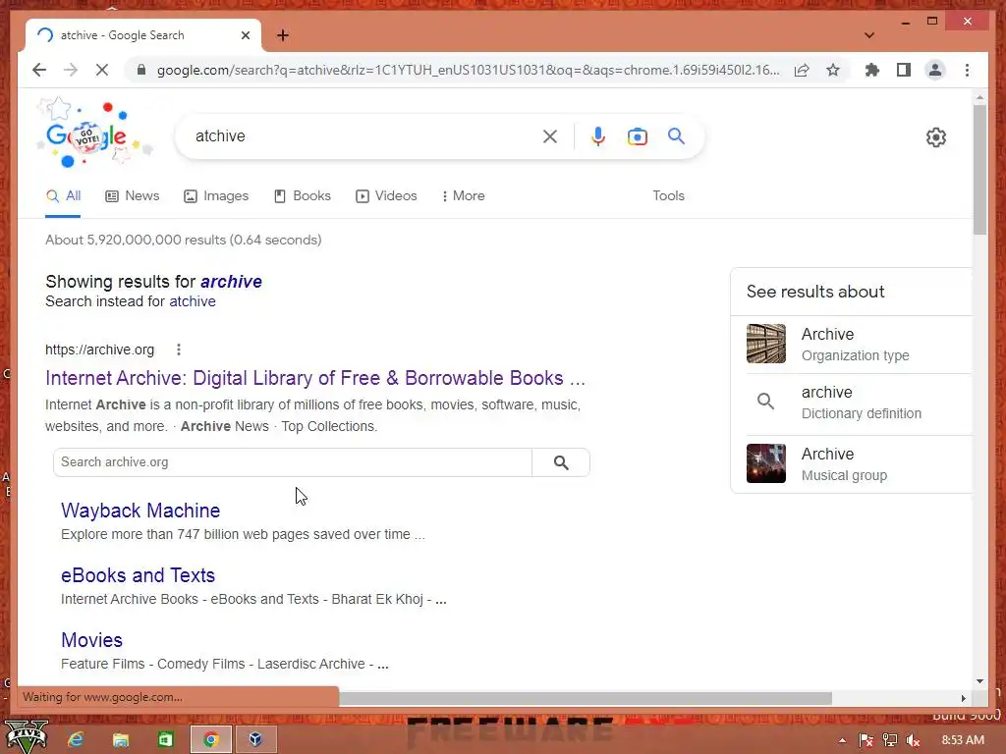Click the corrected term 'archive' link
This screenshot has width=1006, height=754.
click(x=231, y=282)
